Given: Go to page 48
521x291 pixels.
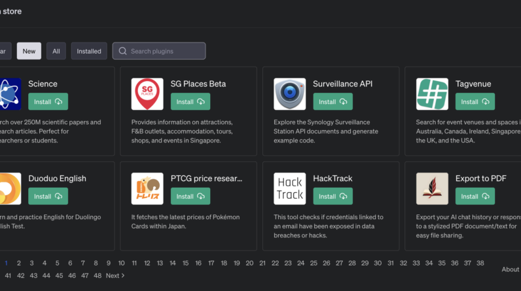Looking at the screenshot, I should (x=98, y=276).
